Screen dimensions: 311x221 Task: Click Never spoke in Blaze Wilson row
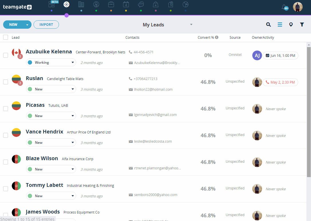point(276,162)
